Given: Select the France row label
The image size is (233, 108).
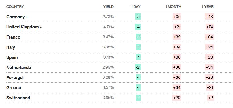Looking at the screenshot, I should pos(13,37).
